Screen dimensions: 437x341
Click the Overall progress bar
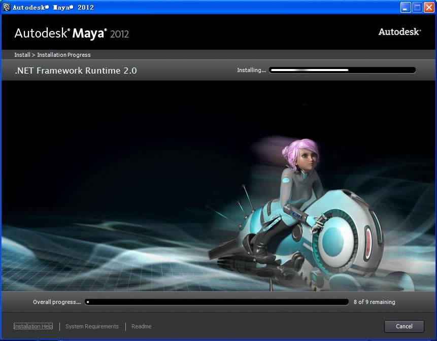click(x=217, y=302)
